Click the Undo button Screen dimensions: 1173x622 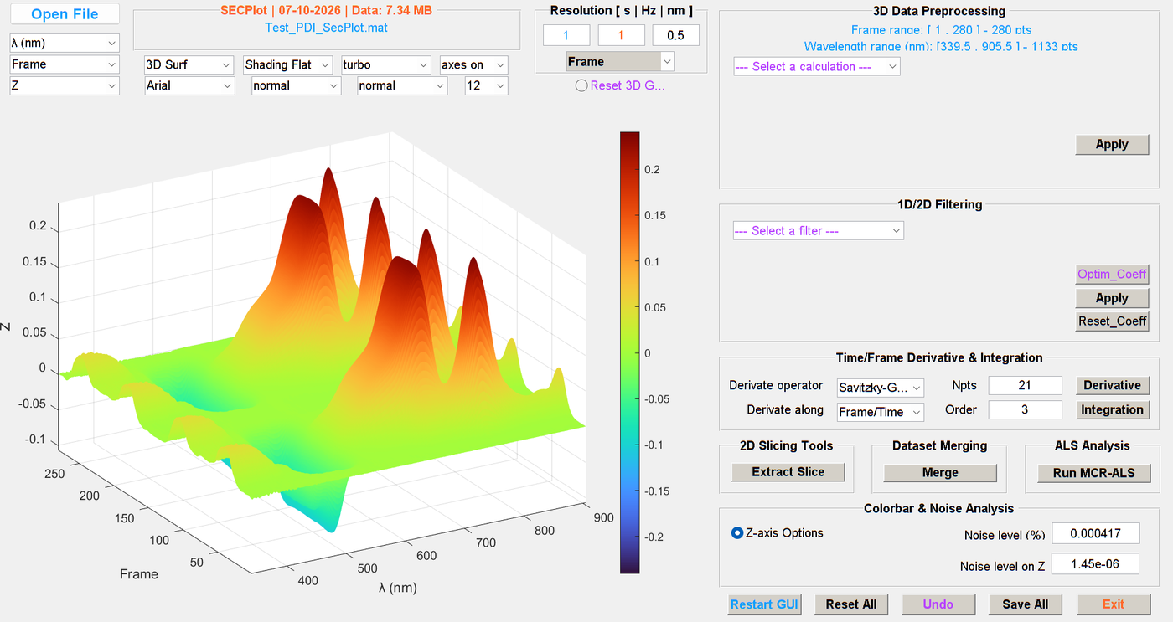coord(938,604)
